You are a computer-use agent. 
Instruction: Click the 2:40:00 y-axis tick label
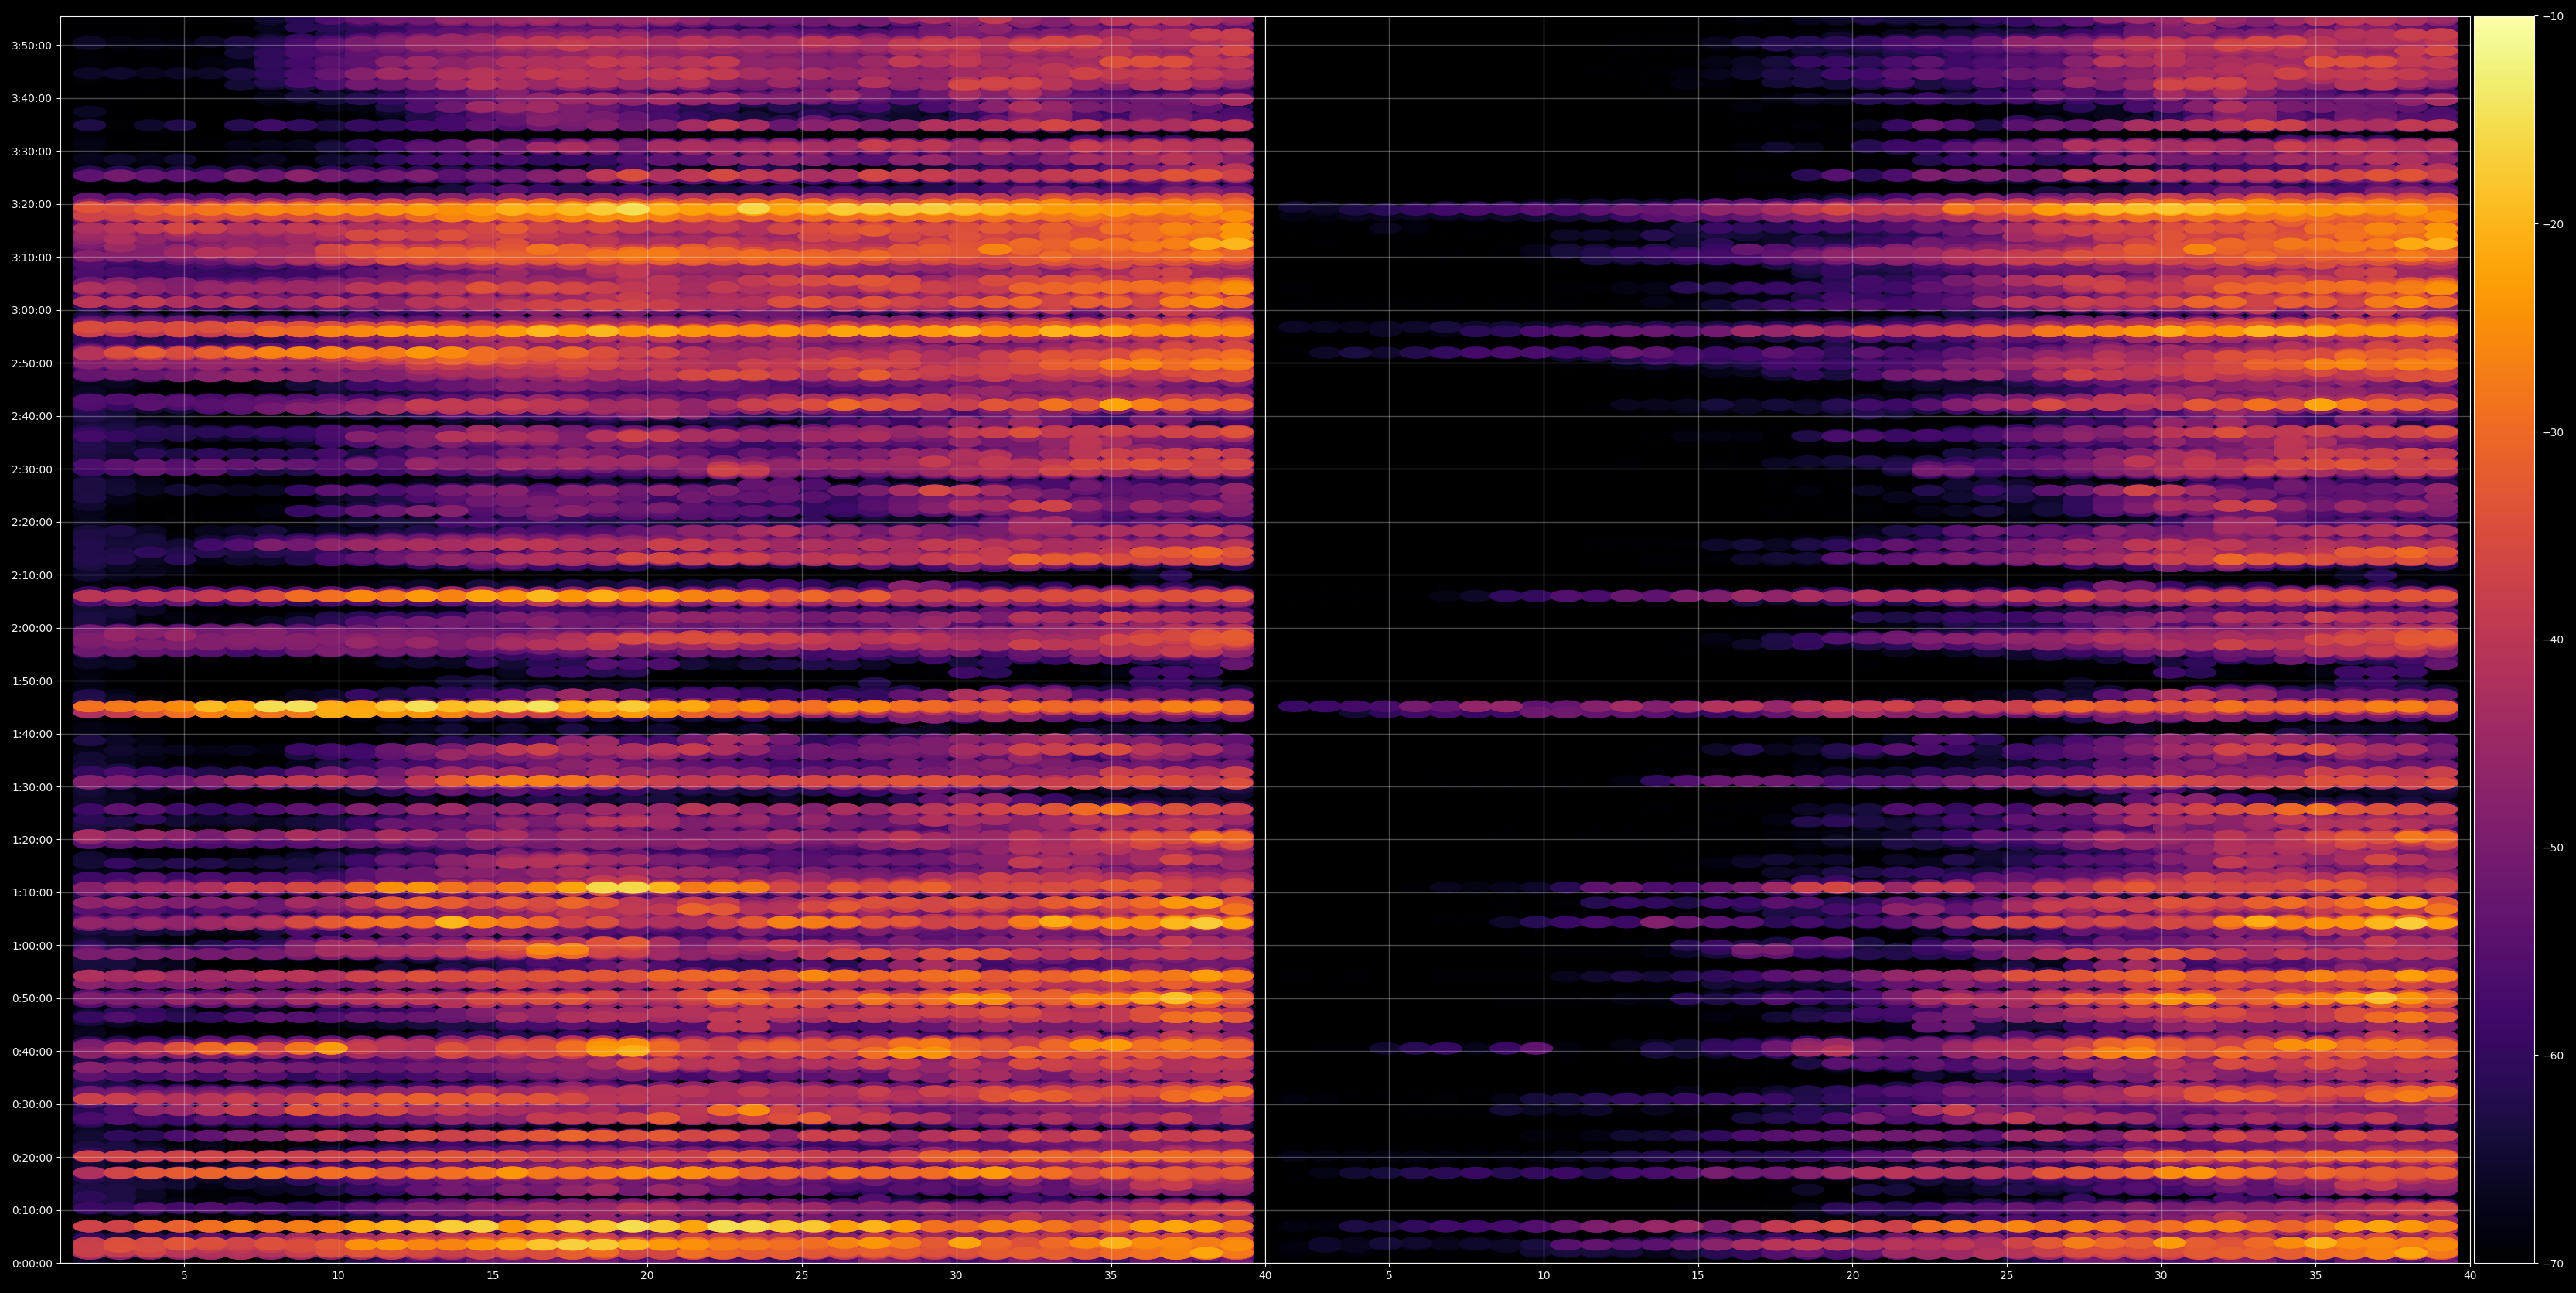tap(30, 416)
